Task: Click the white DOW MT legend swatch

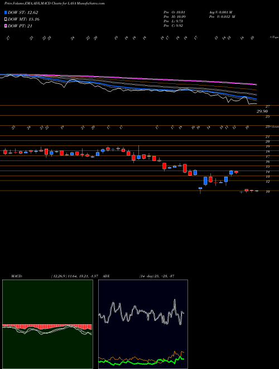Action: point(6,20)
